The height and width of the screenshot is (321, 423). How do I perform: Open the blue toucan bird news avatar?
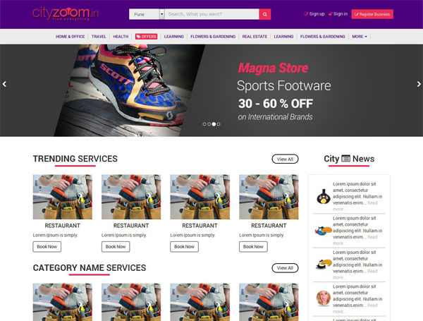[323, 231]
